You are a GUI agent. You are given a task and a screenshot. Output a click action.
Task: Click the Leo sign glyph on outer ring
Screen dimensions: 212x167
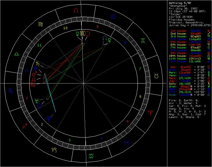point(76,11)
